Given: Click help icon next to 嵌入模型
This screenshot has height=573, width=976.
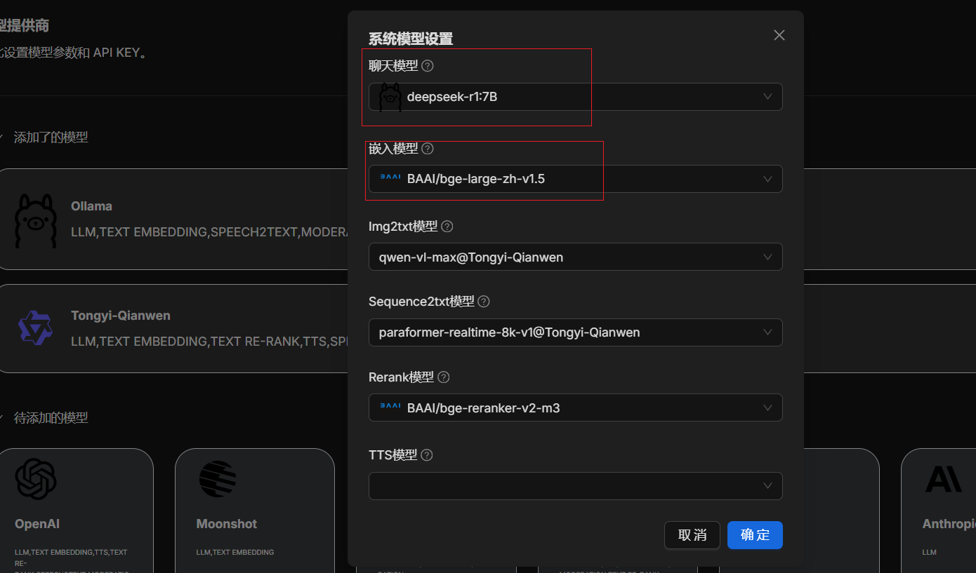Looking at the screenshot, I should pos(428,149).
